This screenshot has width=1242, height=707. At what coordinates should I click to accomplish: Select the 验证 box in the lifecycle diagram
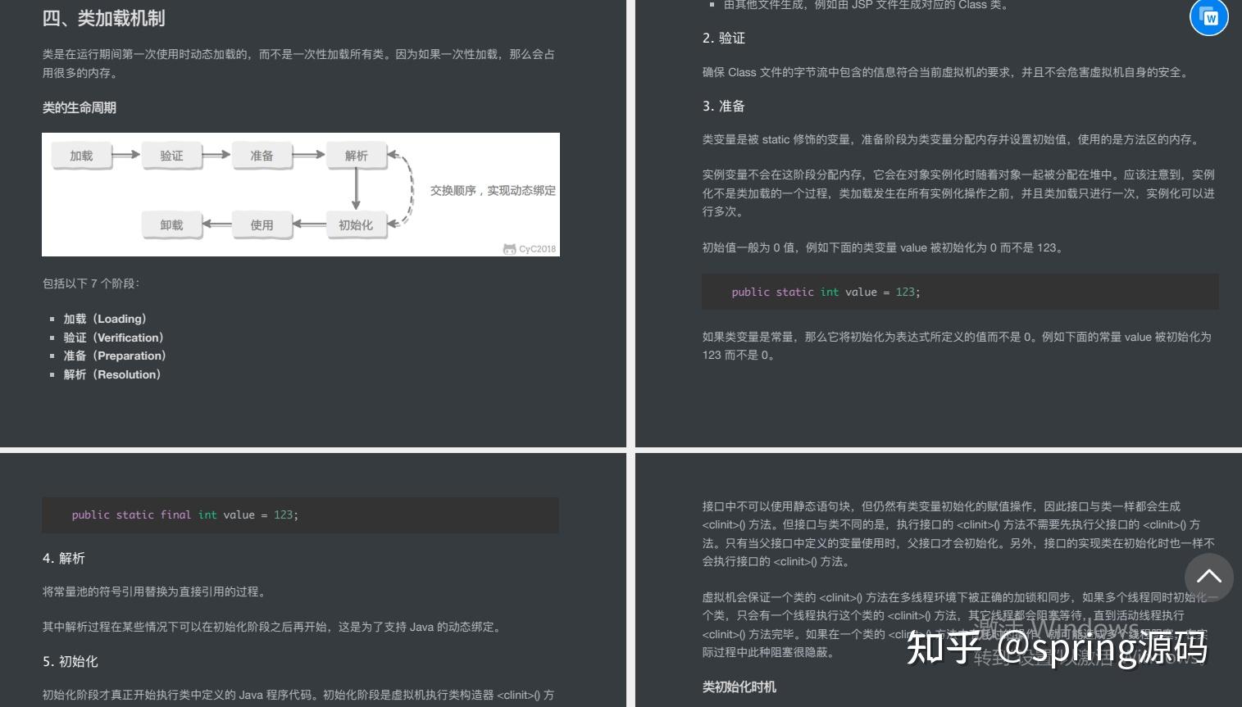point(171,155)
